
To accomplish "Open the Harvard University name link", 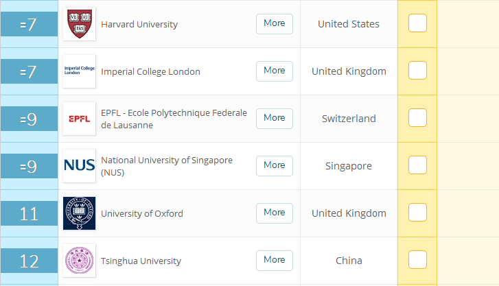I will click(x=139, y=24).
